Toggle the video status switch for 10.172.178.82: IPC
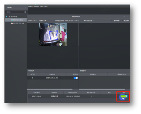This screenshot has width=141, height=114. [76, 78]
